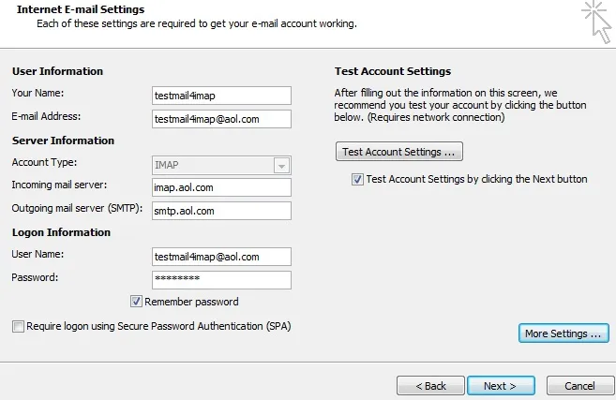The height and width of the screenshot is (400, 616).
Task: Click the Account Type label
Action: [44, 162]
